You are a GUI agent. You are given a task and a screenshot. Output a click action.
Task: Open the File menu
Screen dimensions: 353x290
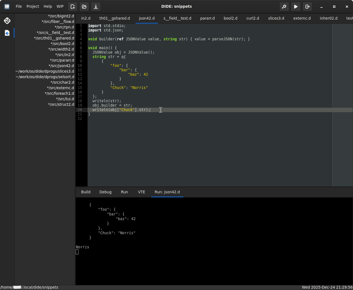pyautogui.click(x=19, y=6)
